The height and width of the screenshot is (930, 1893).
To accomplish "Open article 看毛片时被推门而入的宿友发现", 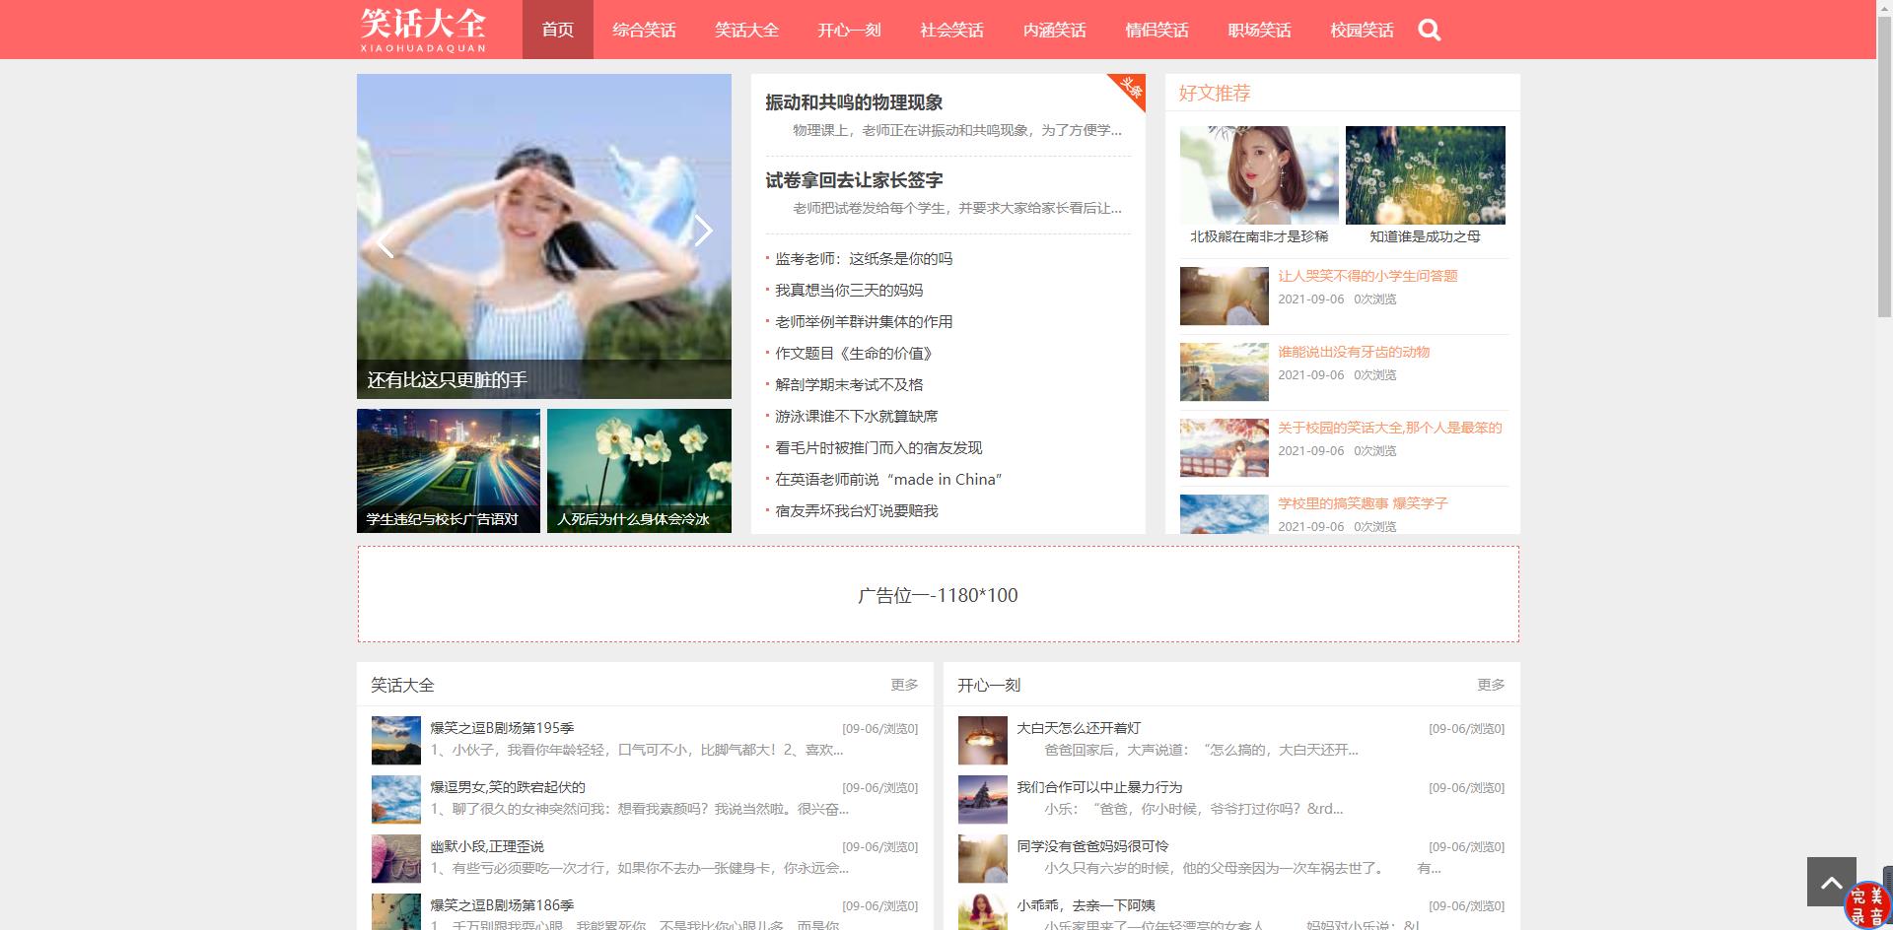I will coord(878,447).
